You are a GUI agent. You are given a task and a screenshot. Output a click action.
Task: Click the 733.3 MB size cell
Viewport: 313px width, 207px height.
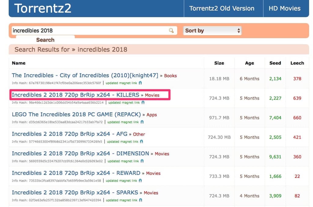pyautogui.click(x=219, y=176)
